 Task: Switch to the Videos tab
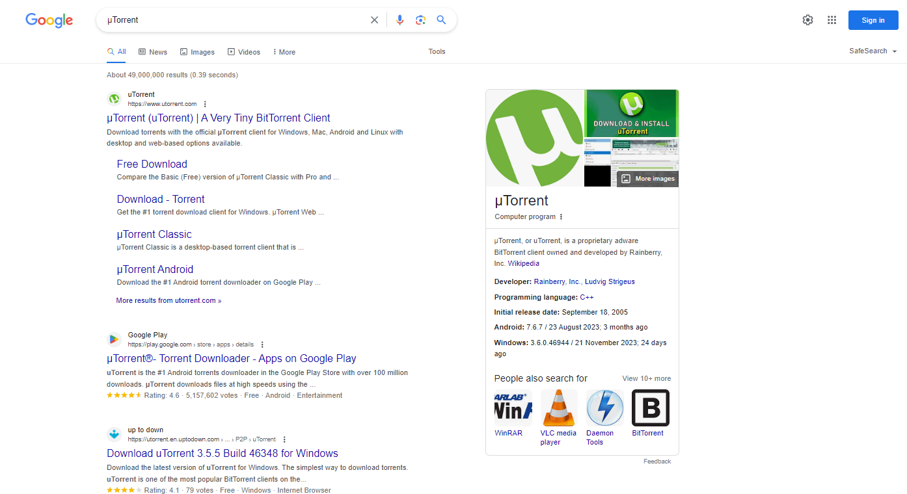click(244, 52)
